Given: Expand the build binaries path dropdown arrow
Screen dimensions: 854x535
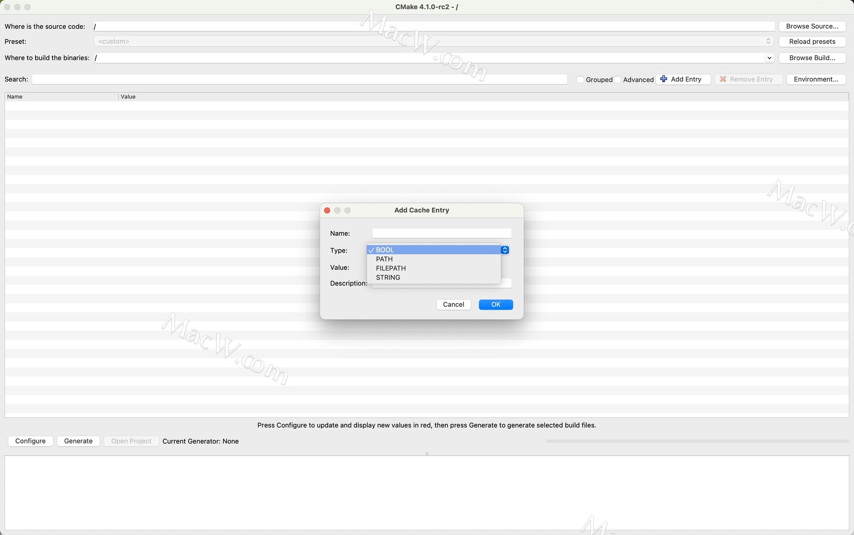Looking at the screenshot, I should 769,58.
